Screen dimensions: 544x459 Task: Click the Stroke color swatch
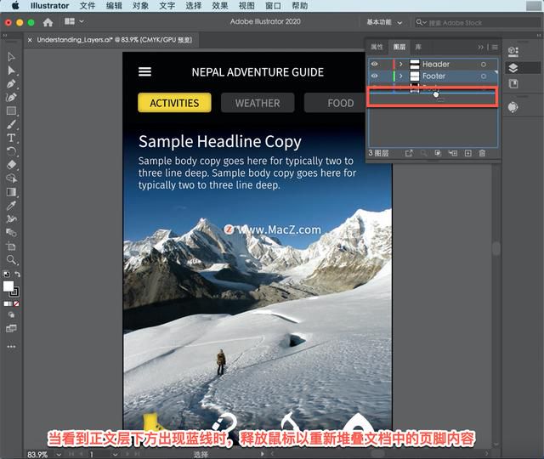coord(15,292)
